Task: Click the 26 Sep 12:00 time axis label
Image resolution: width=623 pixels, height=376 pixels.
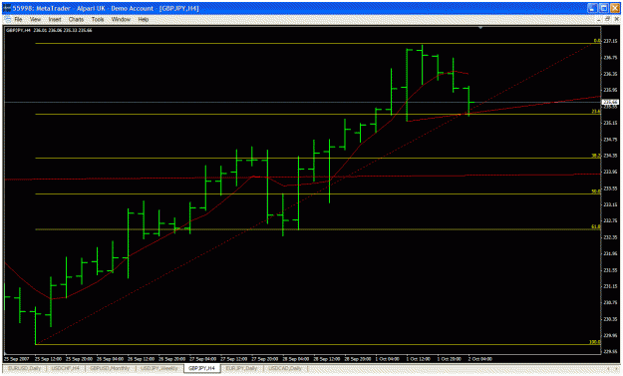Action: pos(141,359)
